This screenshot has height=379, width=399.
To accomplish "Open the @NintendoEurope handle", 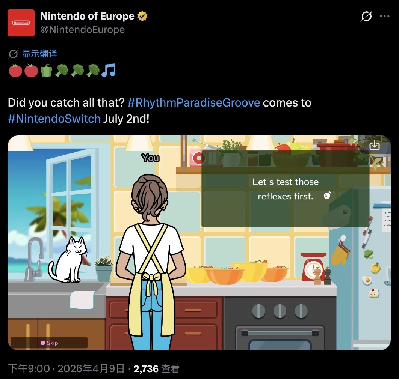I will click(82, 30).
